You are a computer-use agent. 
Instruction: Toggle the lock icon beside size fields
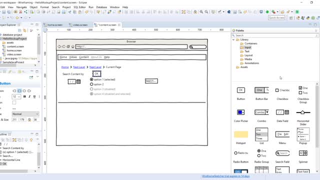(29, 120)
